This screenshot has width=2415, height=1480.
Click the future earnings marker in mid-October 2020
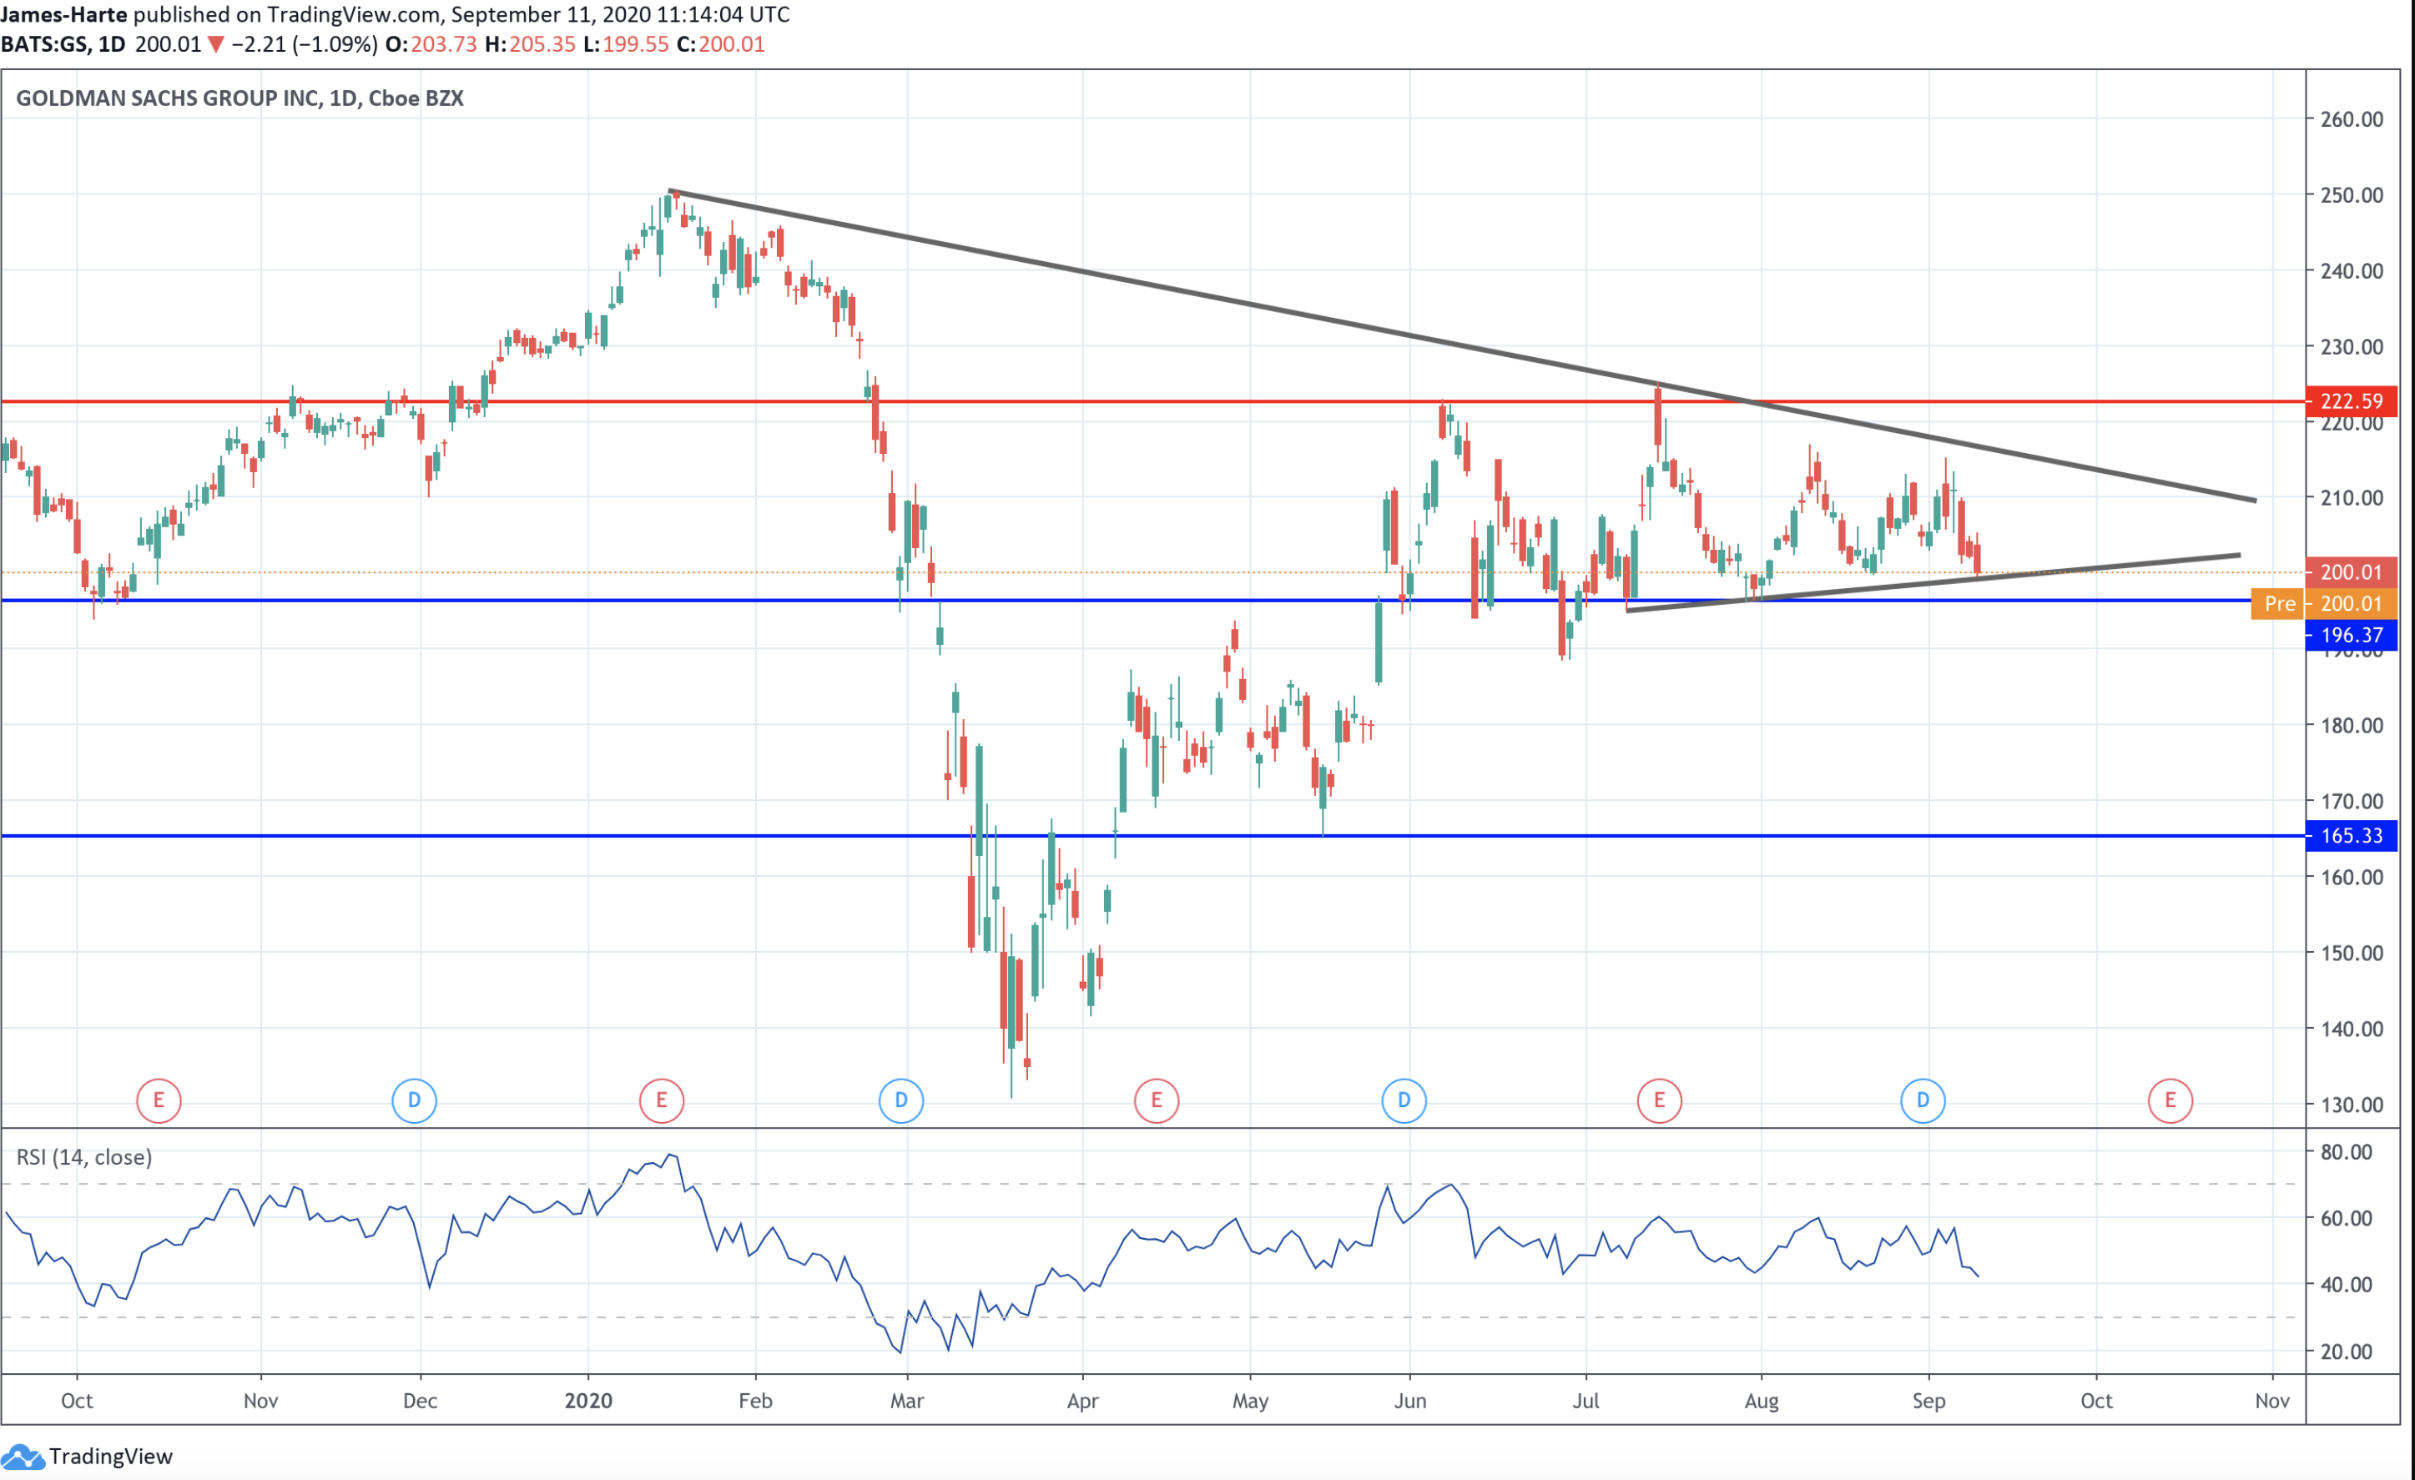pos(2170,1100)
